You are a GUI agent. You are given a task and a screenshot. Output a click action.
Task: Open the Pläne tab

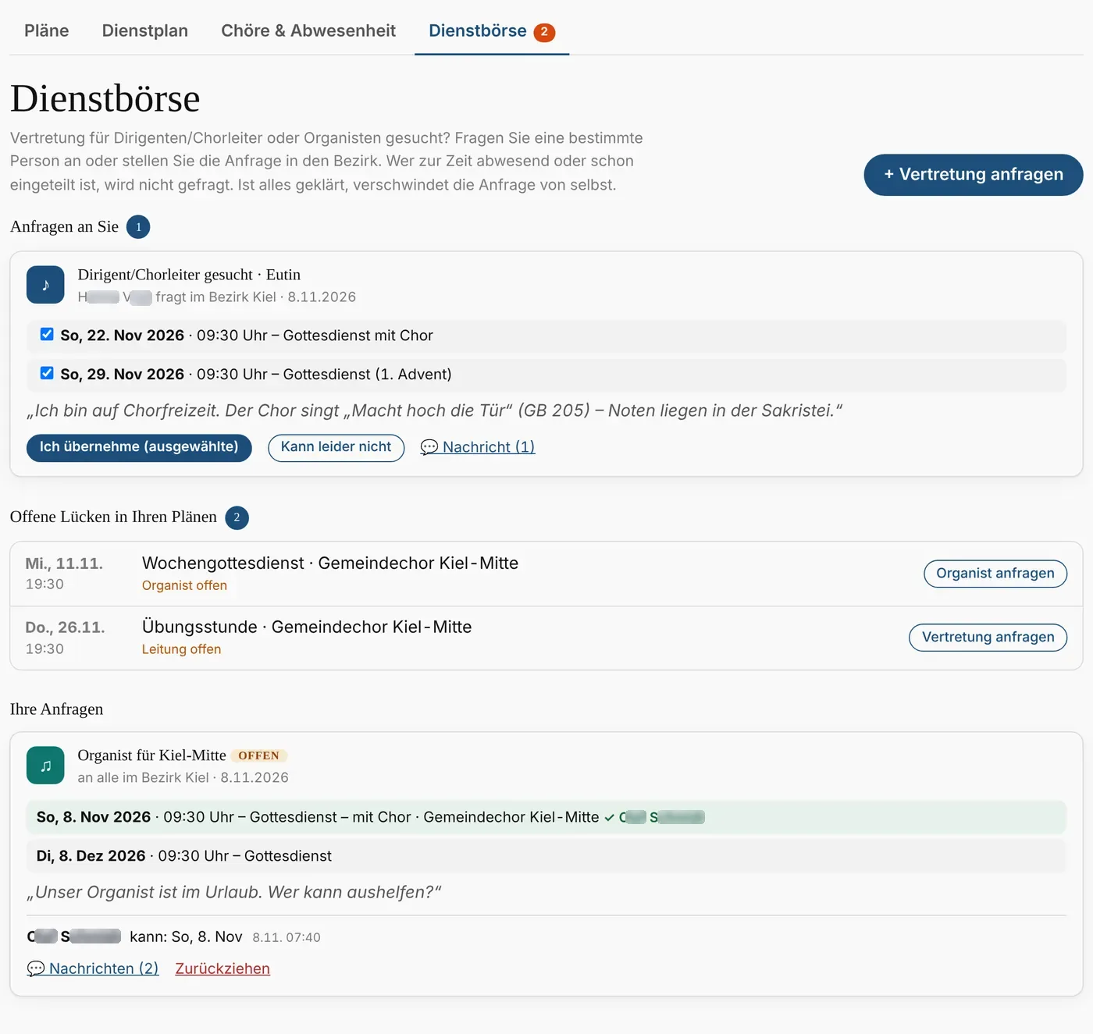47,31
